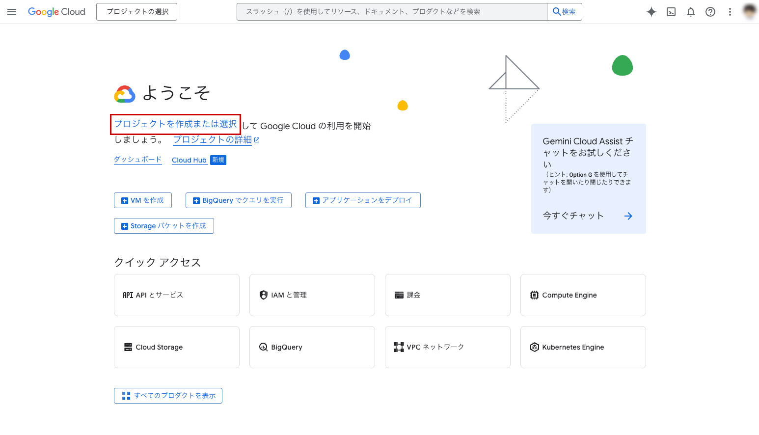Click 今すぐチャット in Gemini panel
This screenshot has width=759, height=435.
[573, 216]
